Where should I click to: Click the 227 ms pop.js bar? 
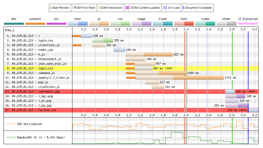(152, 82)
